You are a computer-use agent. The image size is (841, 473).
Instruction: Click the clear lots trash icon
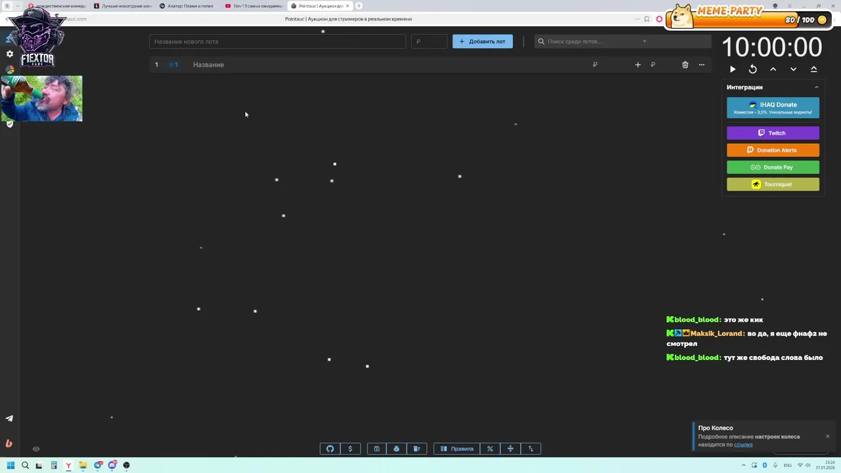pyautogui.click(x=417, y=449)
